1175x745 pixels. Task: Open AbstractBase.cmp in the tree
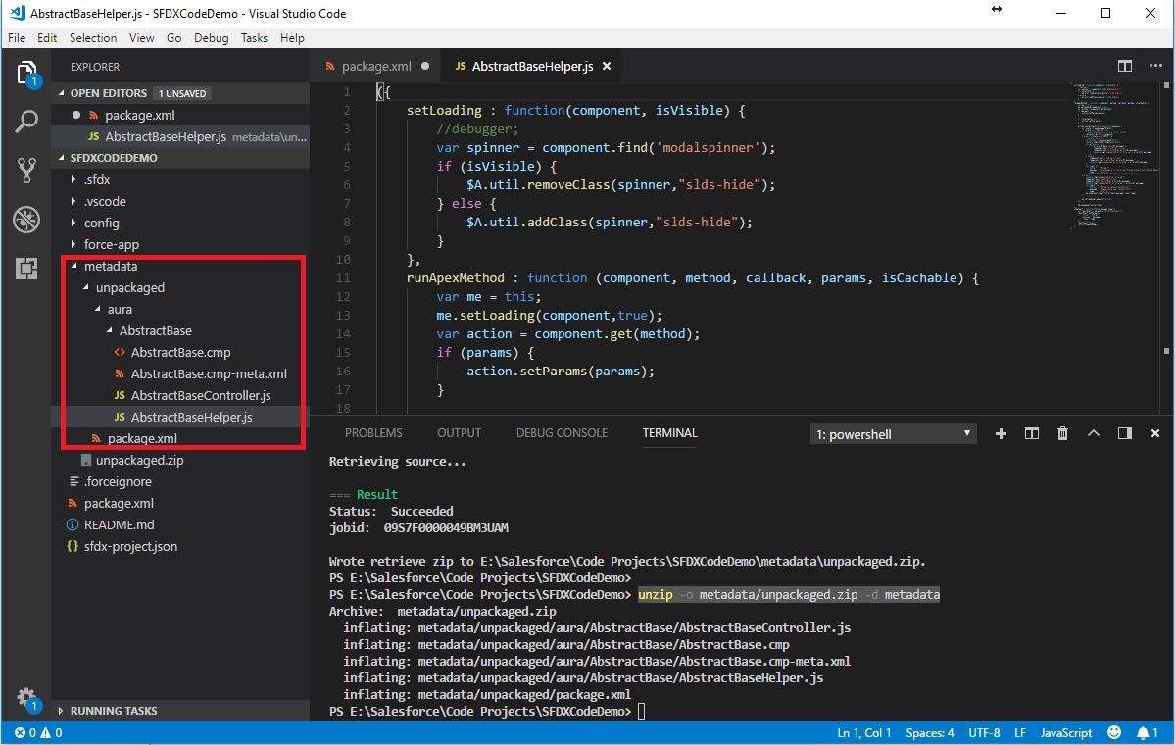[x=180, y=353]
